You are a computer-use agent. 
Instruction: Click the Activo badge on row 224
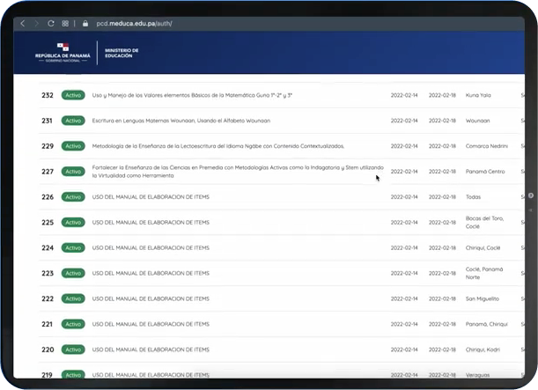click(x=73, y=247)
